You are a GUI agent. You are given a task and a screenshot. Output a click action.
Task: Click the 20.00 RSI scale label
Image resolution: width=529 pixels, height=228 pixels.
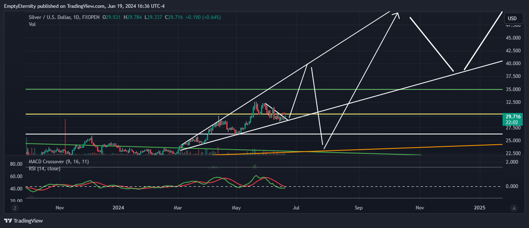(16, 201)
